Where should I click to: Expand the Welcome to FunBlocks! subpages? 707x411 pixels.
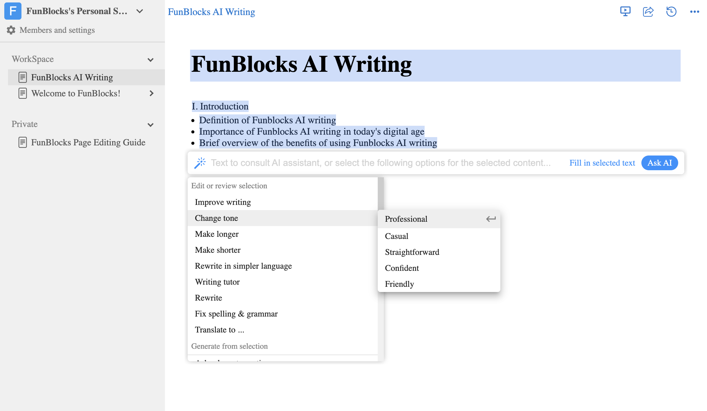click(151, 93)
